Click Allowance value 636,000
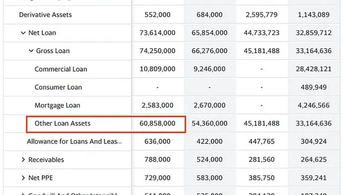Screen dimensions: 347x195 (x=157, y=141)
